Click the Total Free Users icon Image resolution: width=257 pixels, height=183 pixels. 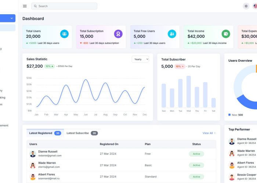coord(172,34)
